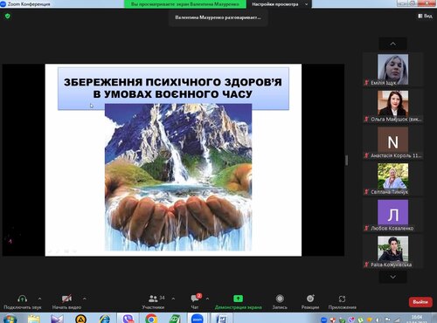This screenshot has width=437, height=323.
Task: Select Емілія Іщук video thumbnail
Action: tap(392, 69)
